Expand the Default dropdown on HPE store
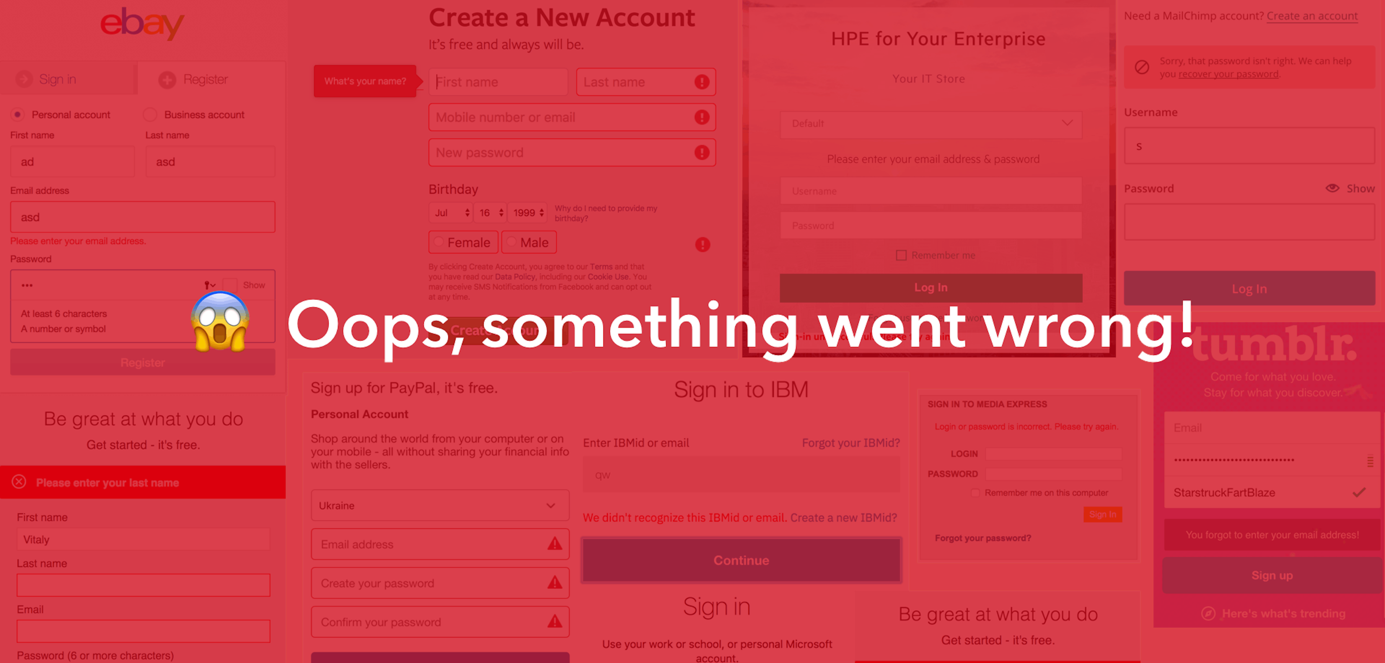Viewport: 1385px width, 663px height. [x=931, y=124]
